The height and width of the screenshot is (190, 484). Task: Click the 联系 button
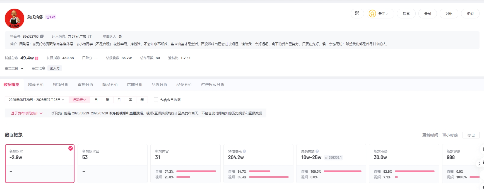click(x=406, y=14)
